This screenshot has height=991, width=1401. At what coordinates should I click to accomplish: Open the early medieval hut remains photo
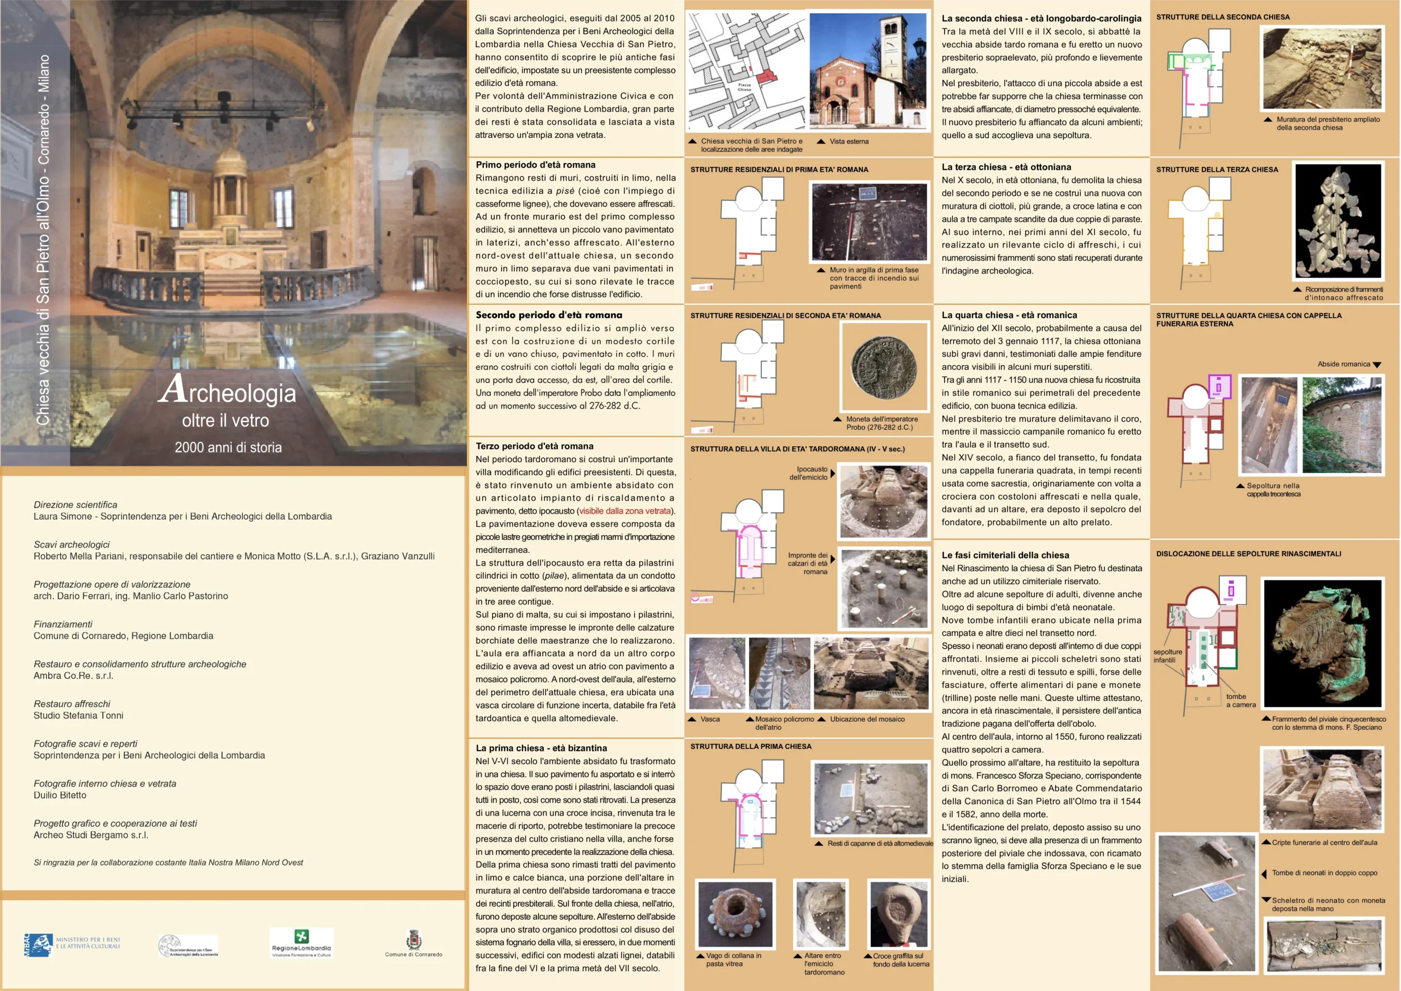870,799
